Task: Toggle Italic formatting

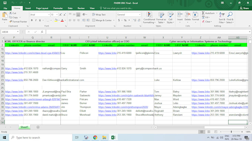Action: 36,20
